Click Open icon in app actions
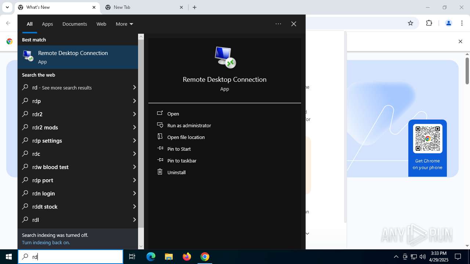Viewport: 470px width, 264px height. (160, 113)
